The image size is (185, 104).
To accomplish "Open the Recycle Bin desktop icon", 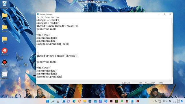I will (x=5, y=5).
